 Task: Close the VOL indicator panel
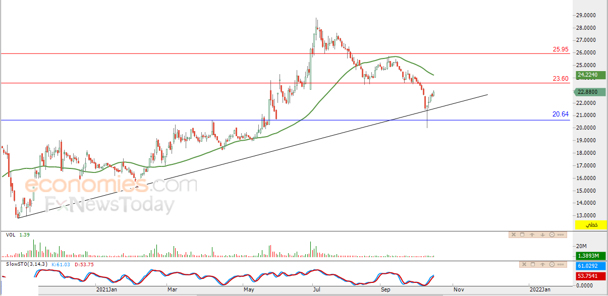coord(514,234)
